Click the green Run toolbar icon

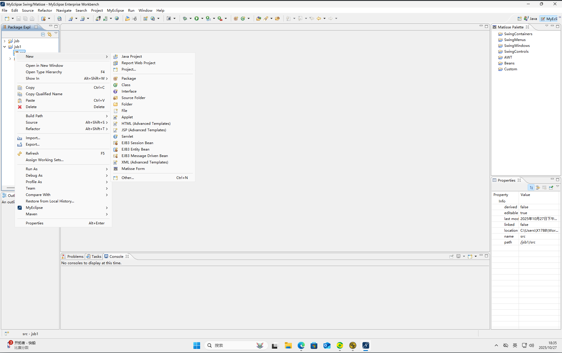197,18
